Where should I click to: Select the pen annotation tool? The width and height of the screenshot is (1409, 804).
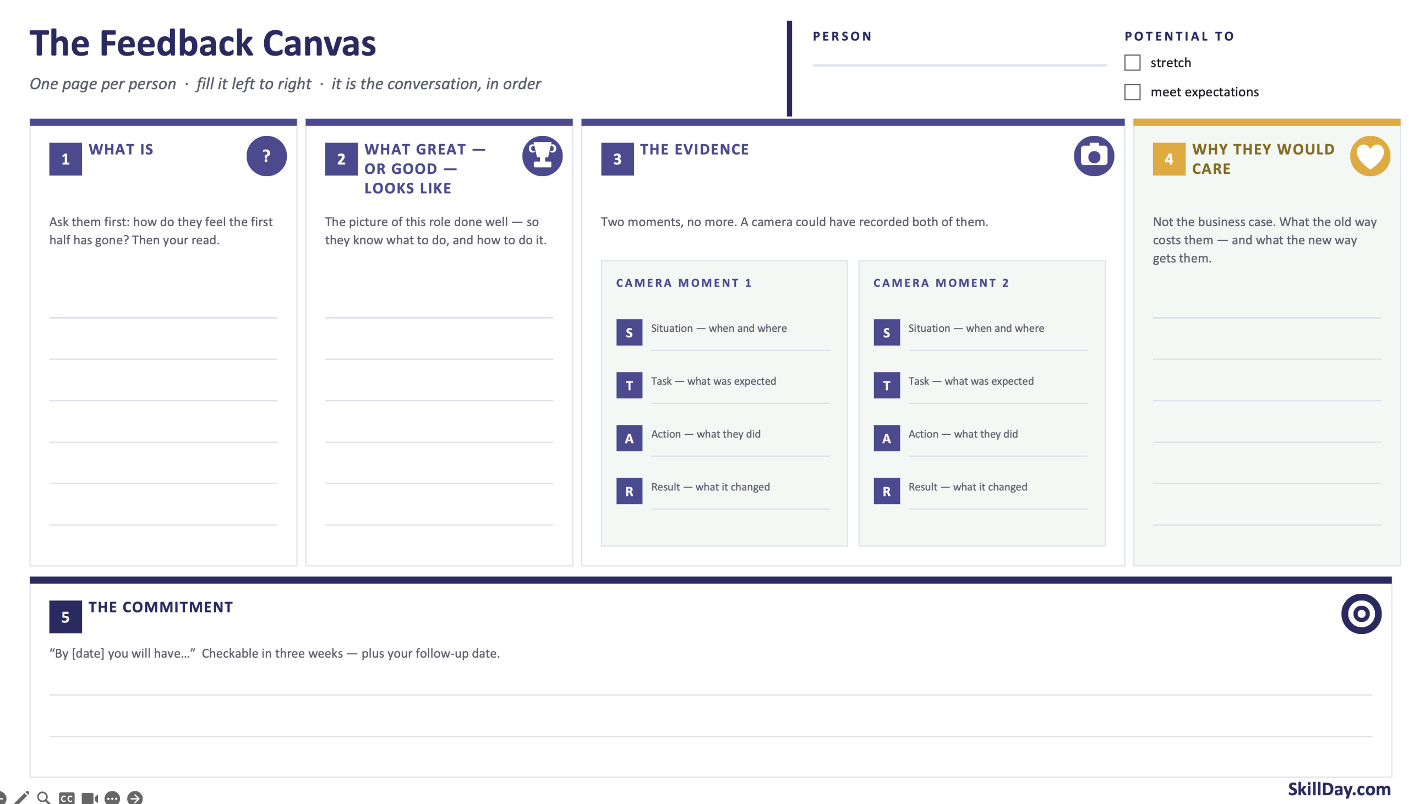tap(21, 798)
